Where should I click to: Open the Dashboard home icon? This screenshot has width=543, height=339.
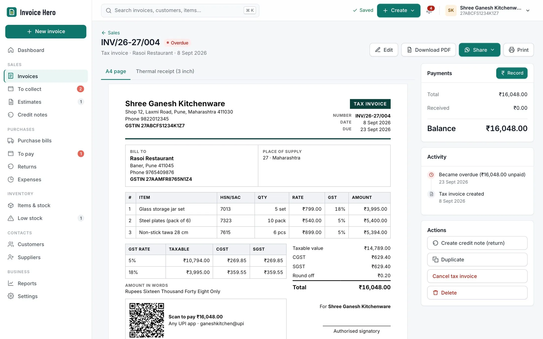[x=11, y=50]
